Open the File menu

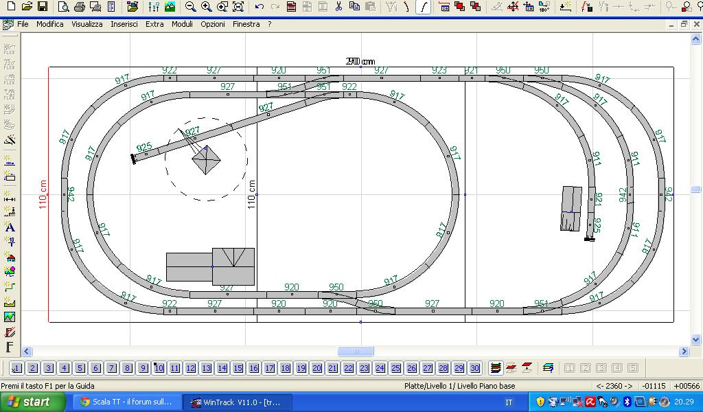[x=23, y=24]
